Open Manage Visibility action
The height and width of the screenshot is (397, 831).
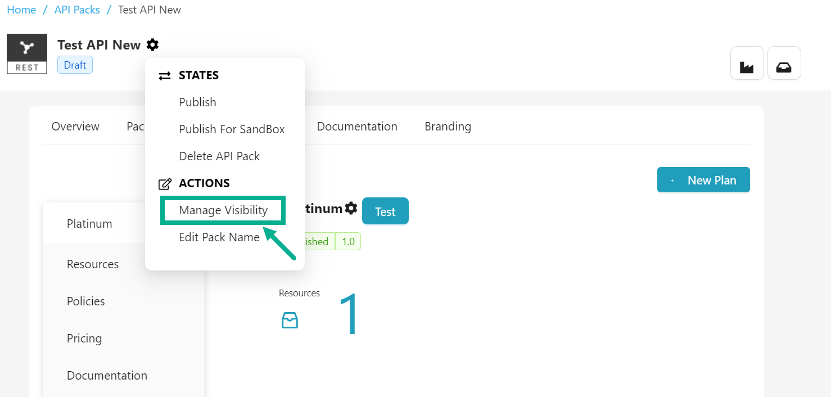(223, 210)
